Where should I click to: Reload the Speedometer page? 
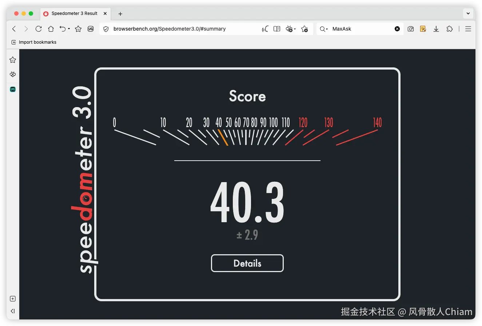click(39, 29)
